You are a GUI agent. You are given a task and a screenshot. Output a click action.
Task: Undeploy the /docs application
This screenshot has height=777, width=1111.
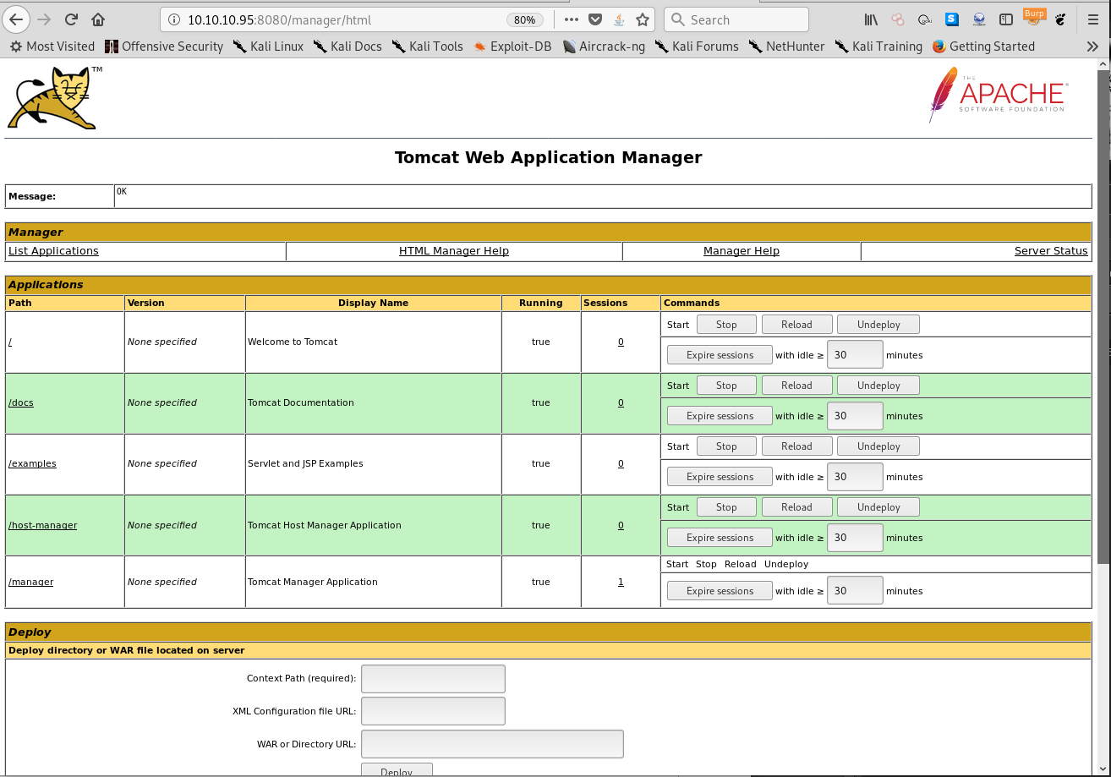point(878,386)
